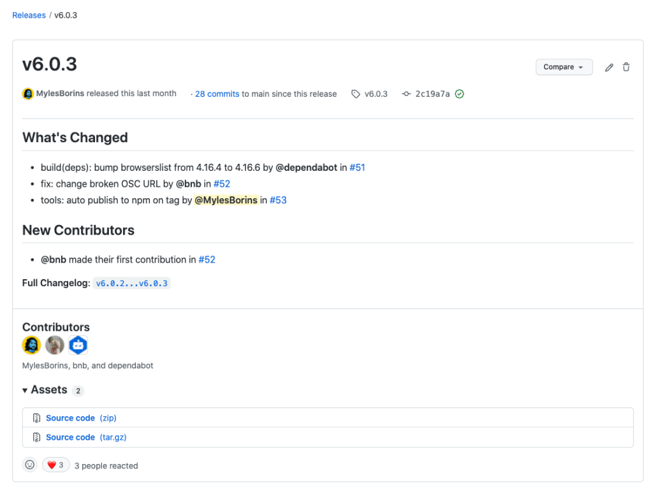
Task: Toggle the heart reaction showing 3
Action: [x=55, y=465]
